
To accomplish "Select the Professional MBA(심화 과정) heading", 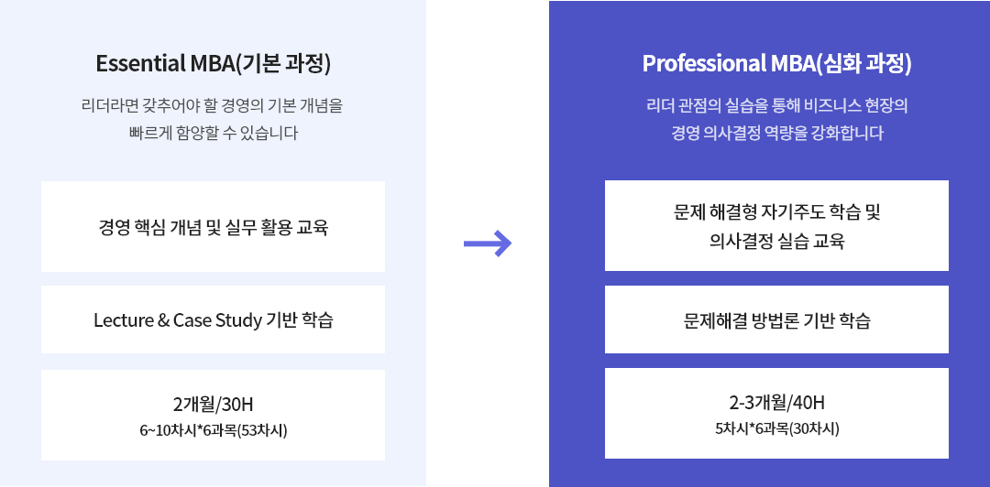I will [776, 64].
